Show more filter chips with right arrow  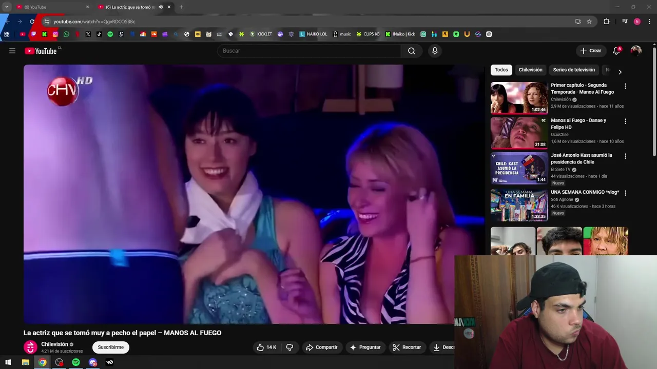click(x=620, y=72)
